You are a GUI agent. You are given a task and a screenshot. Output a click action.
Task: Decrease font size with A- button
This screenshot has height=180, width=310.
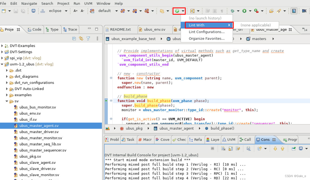tap(82, 11)
